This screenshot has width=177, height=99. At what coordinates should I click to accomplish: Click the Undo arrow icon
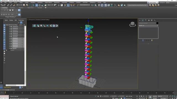click(2, 5)
